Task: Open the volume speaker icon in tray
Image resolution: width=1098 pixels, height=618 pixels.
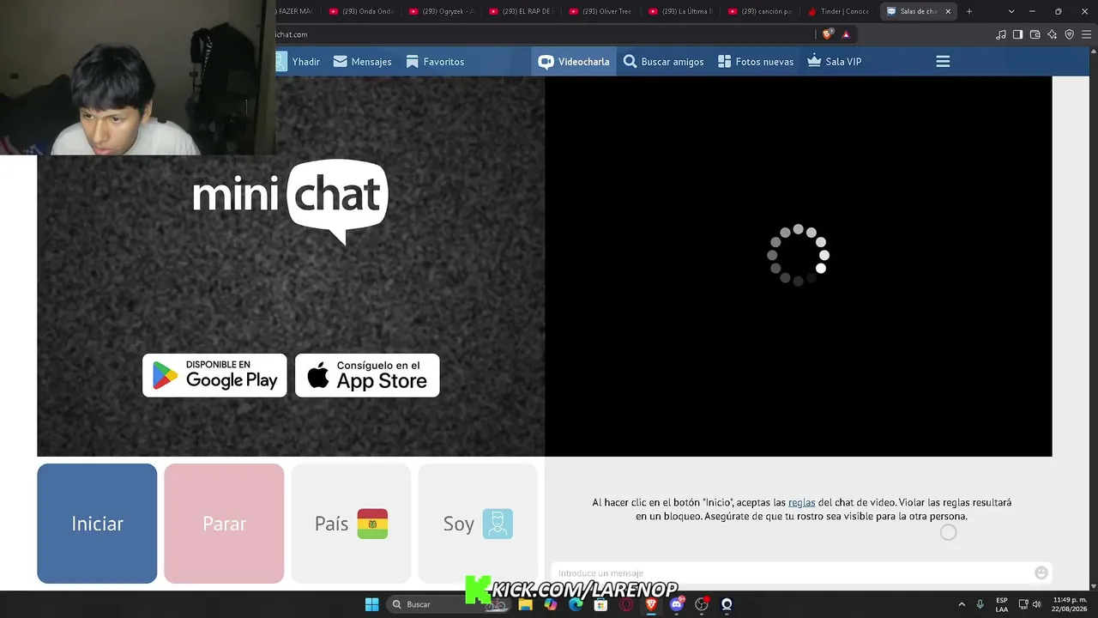Action: click(1037, 604)
